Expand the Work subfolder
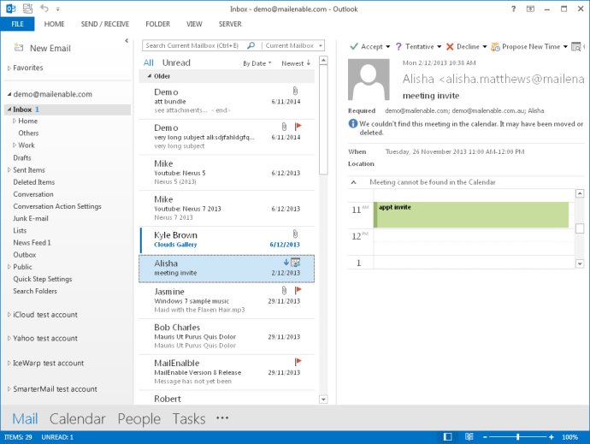The width and height of the screenshot is (590, 444). tap(15, 145)
